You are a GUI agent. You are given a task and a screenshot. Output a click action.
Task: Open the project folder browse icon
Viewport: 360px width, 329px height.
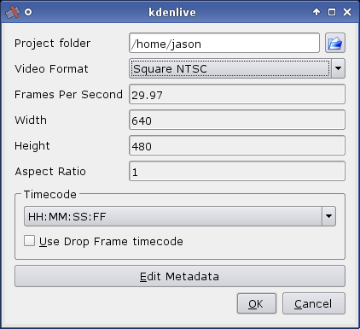point(335,43)
